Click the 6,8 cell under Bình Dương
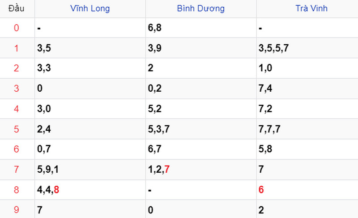The image size is (358, 218). pos(201,28)
